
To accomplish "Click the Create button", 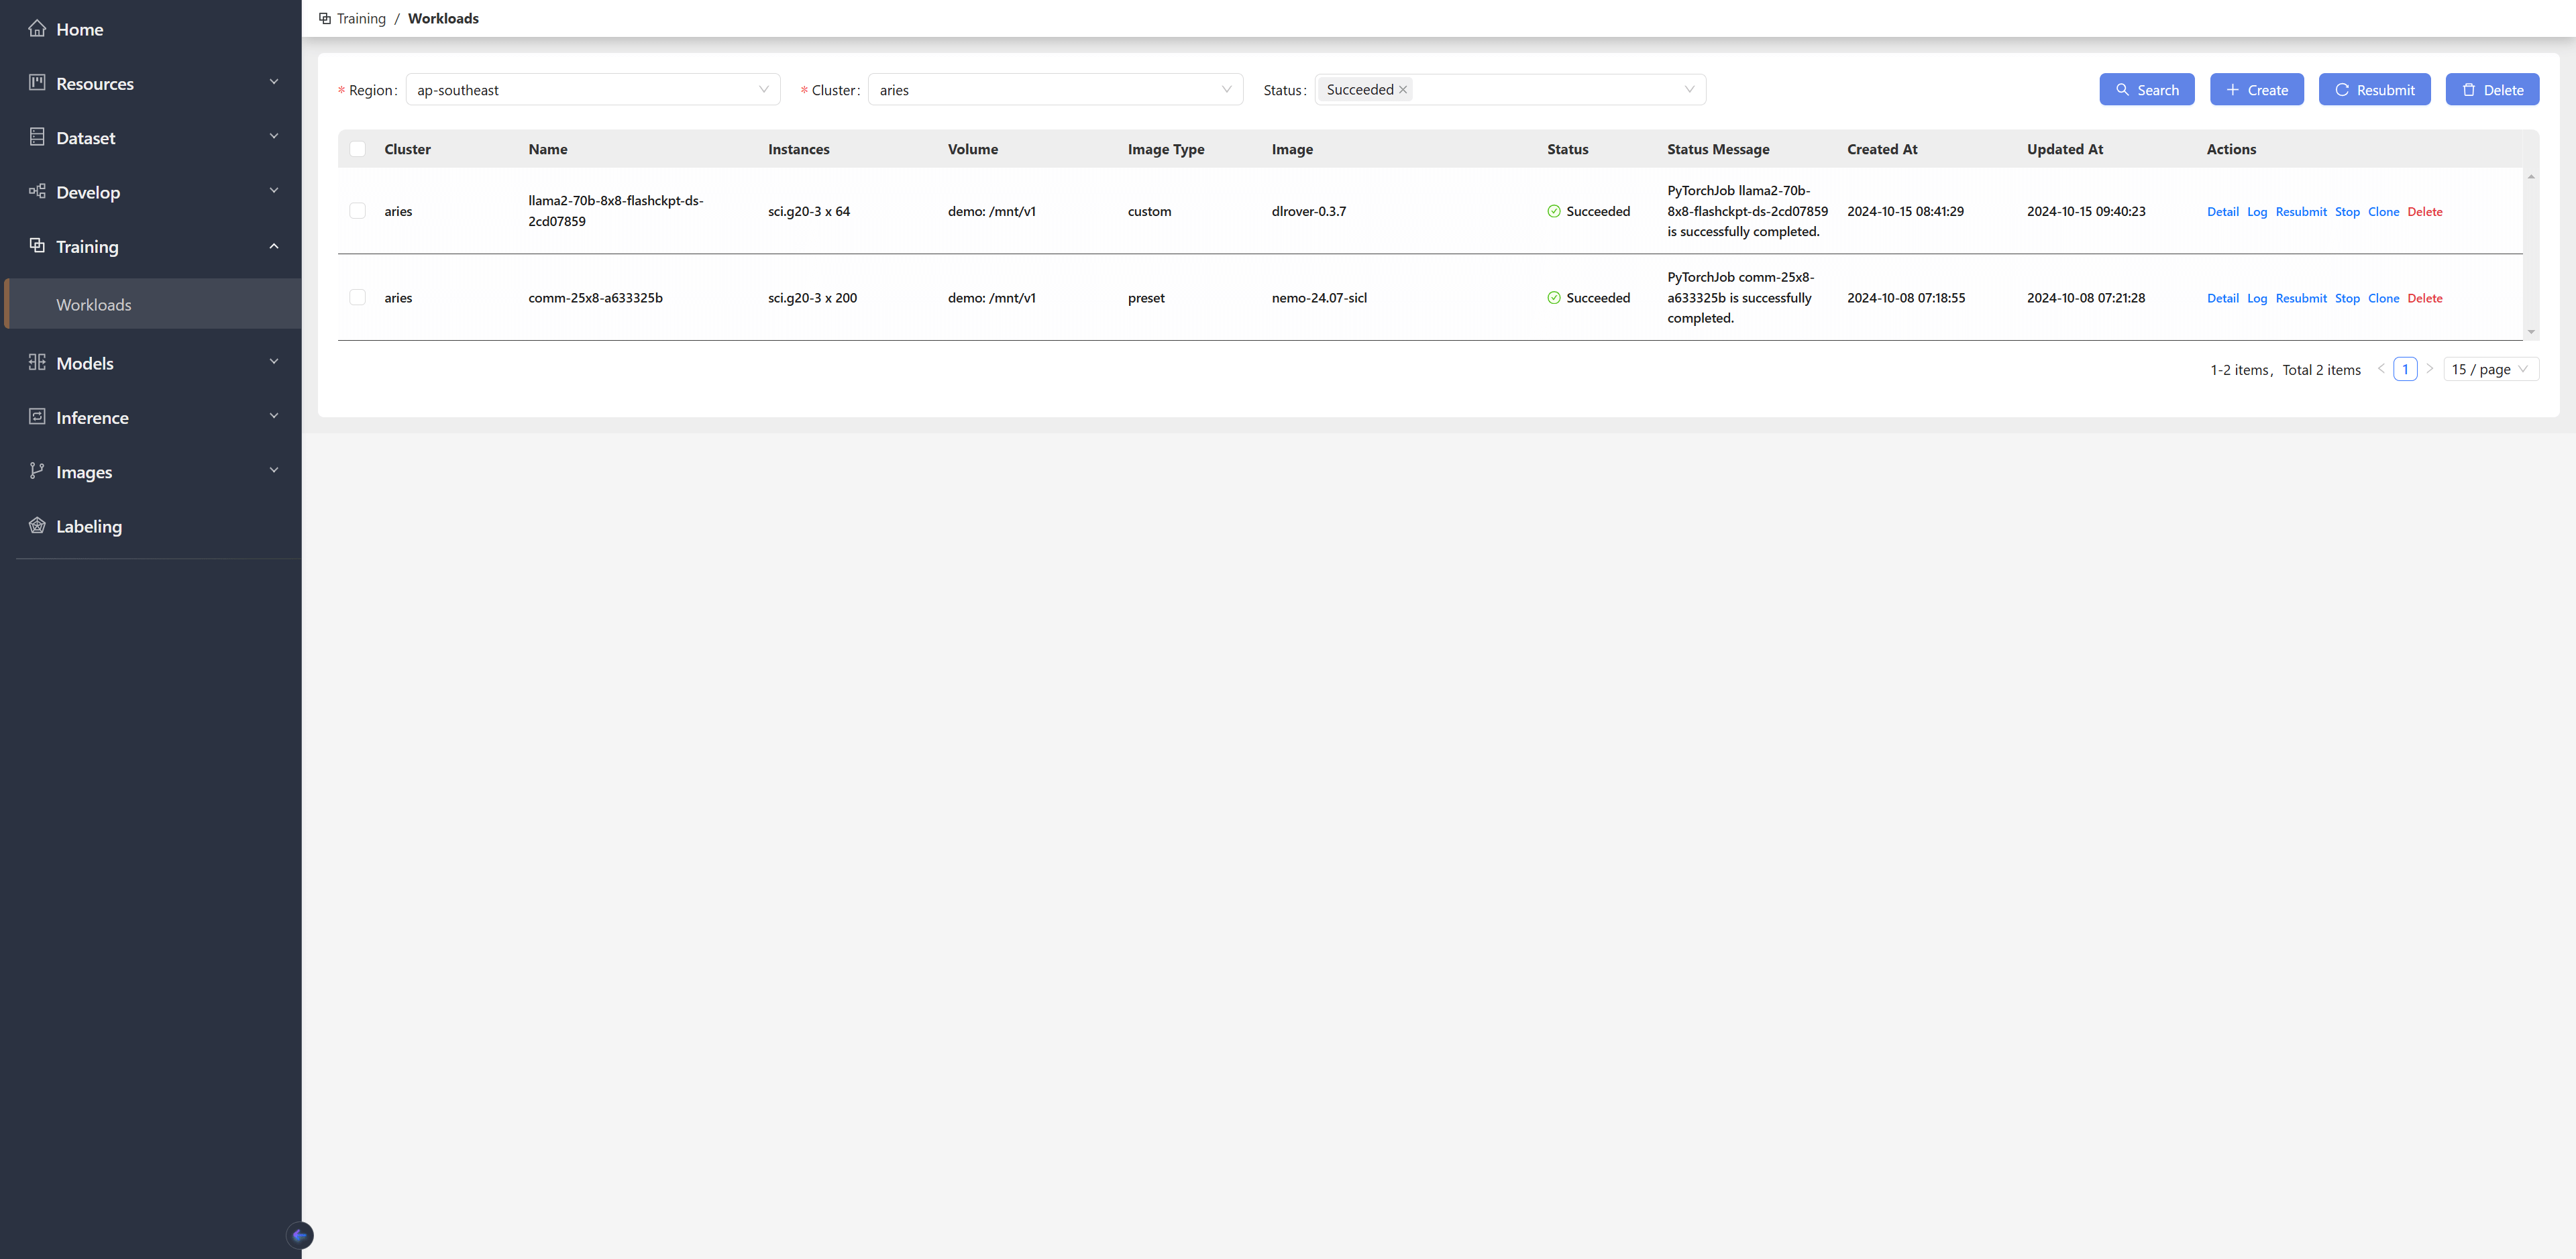I will click(x=2256, y=89).
